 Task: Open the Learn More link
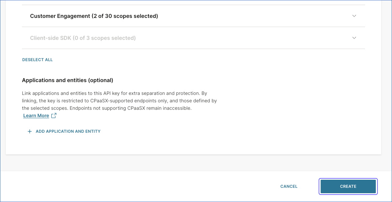click(36, 116)
